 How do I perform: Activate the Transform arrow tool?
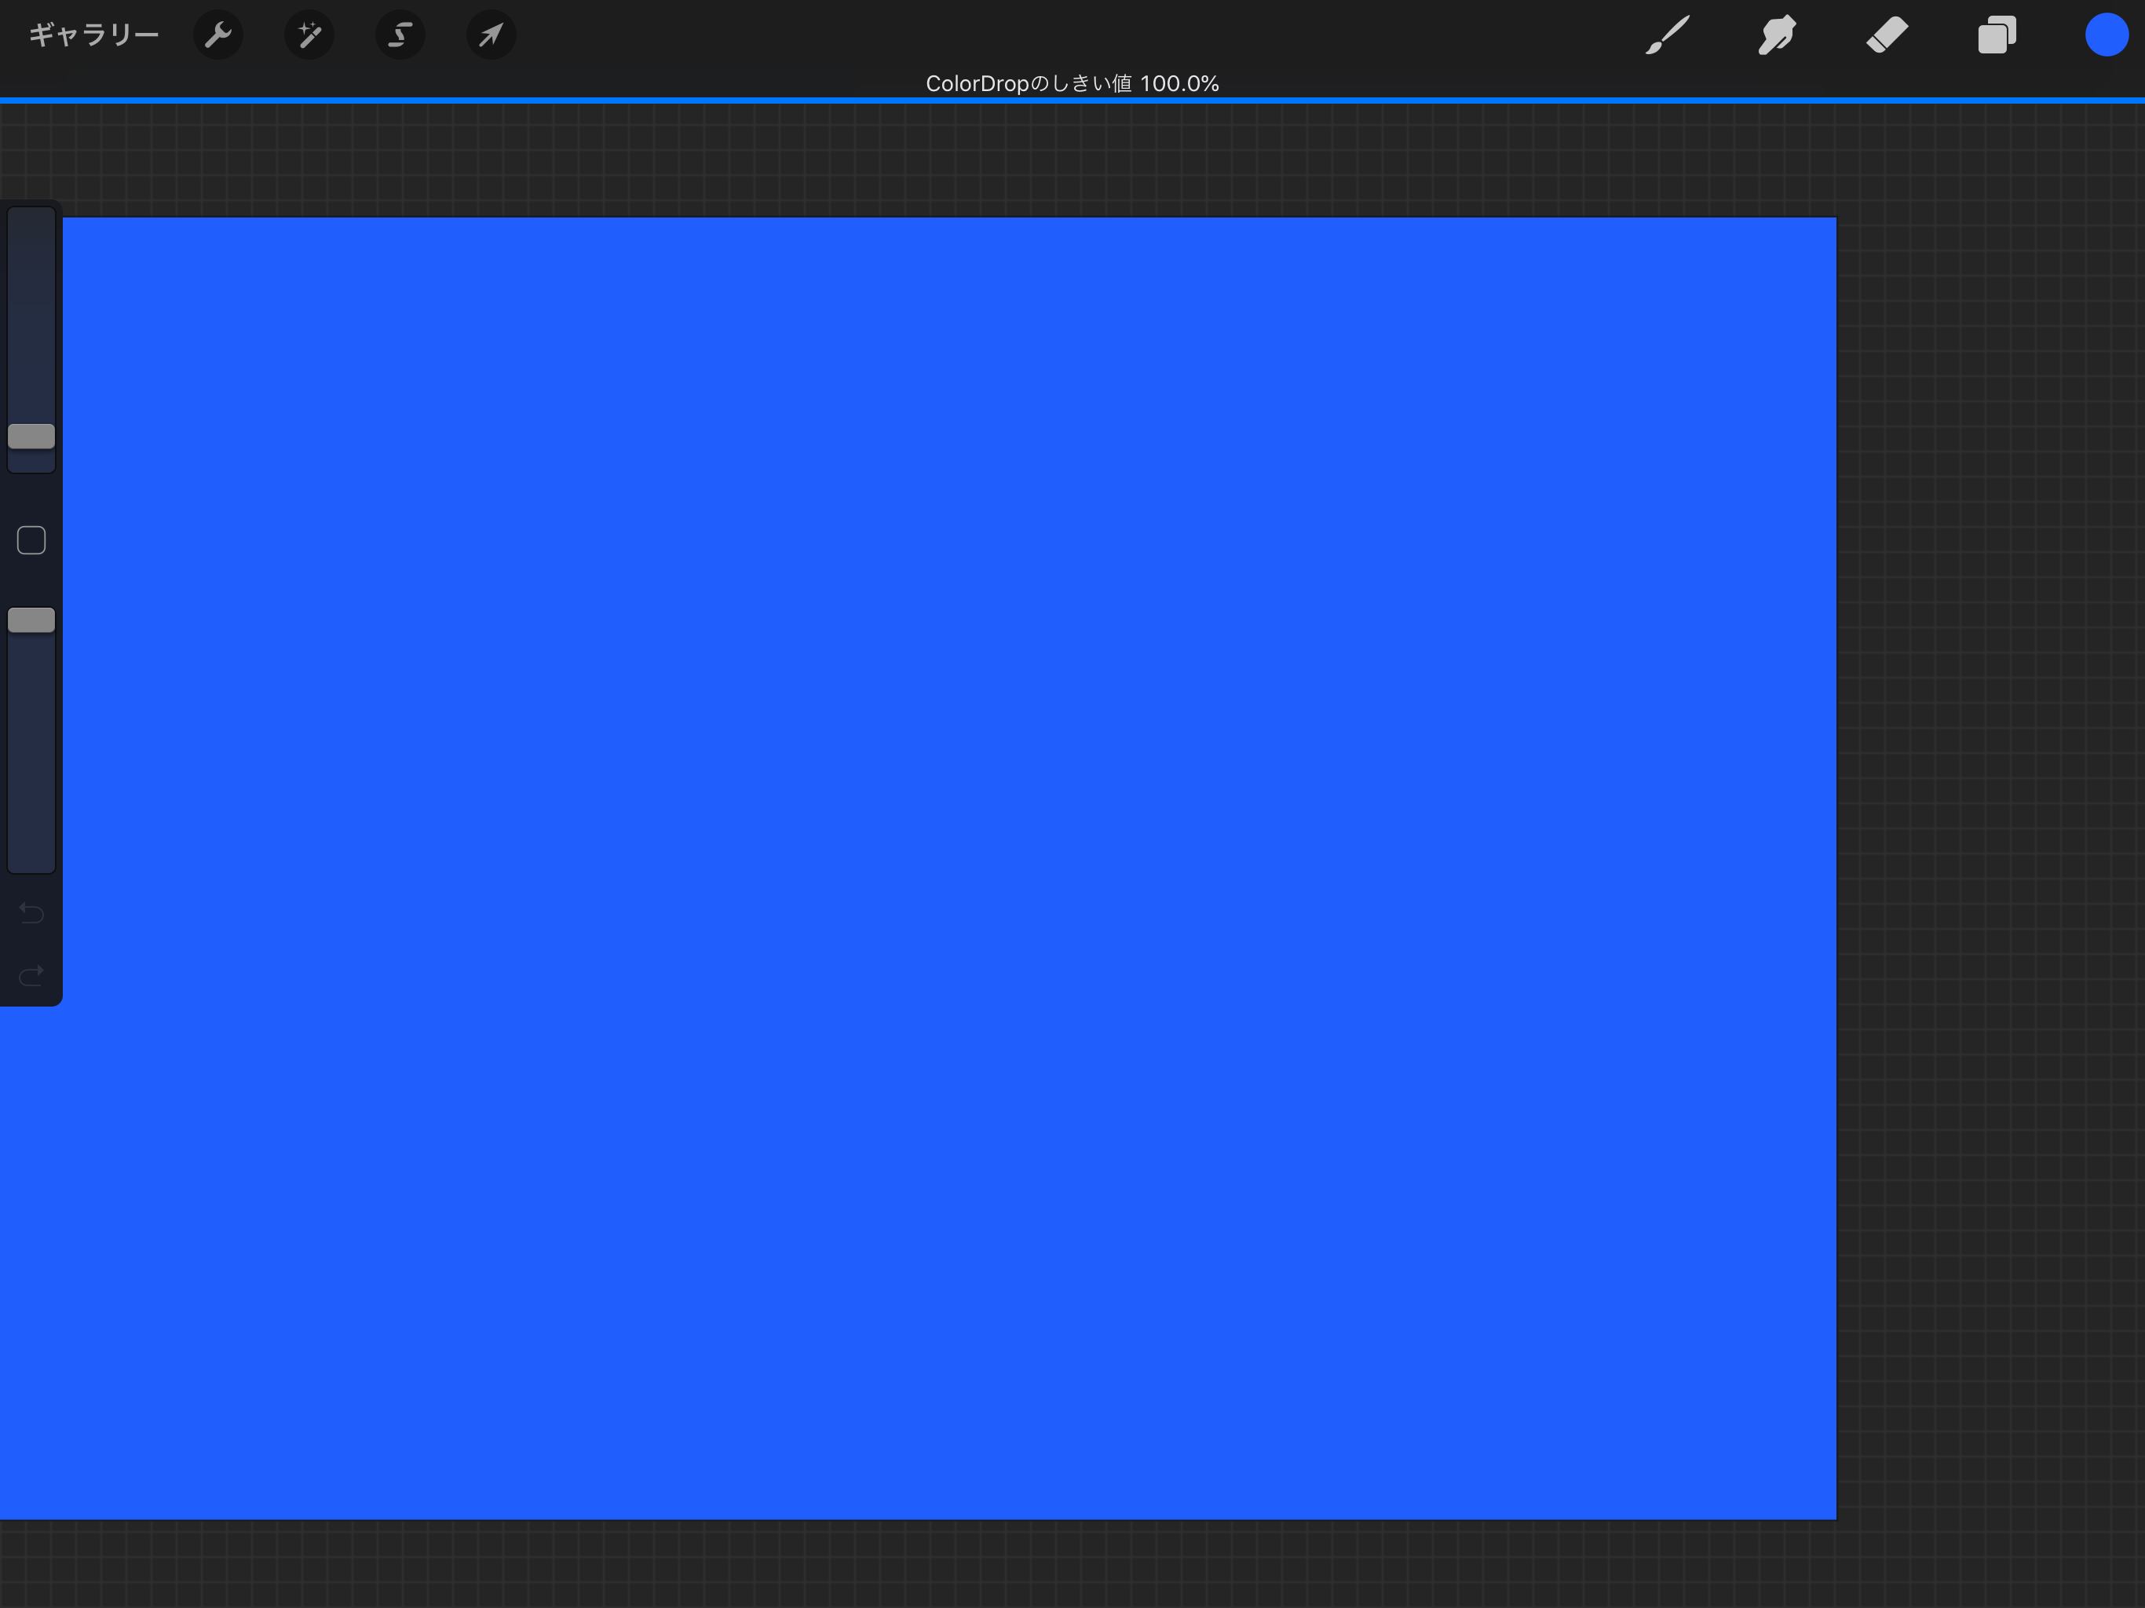[x=491, y=35]
